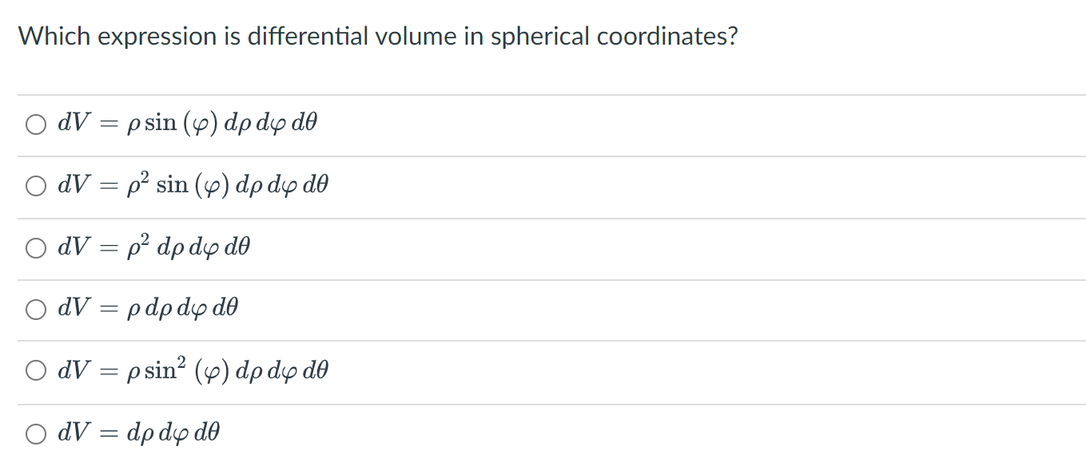Click the ρ² sin(φ) answer label text
Screen dimensions: 1086x470
pyautogui.click(x=192, y=184)
